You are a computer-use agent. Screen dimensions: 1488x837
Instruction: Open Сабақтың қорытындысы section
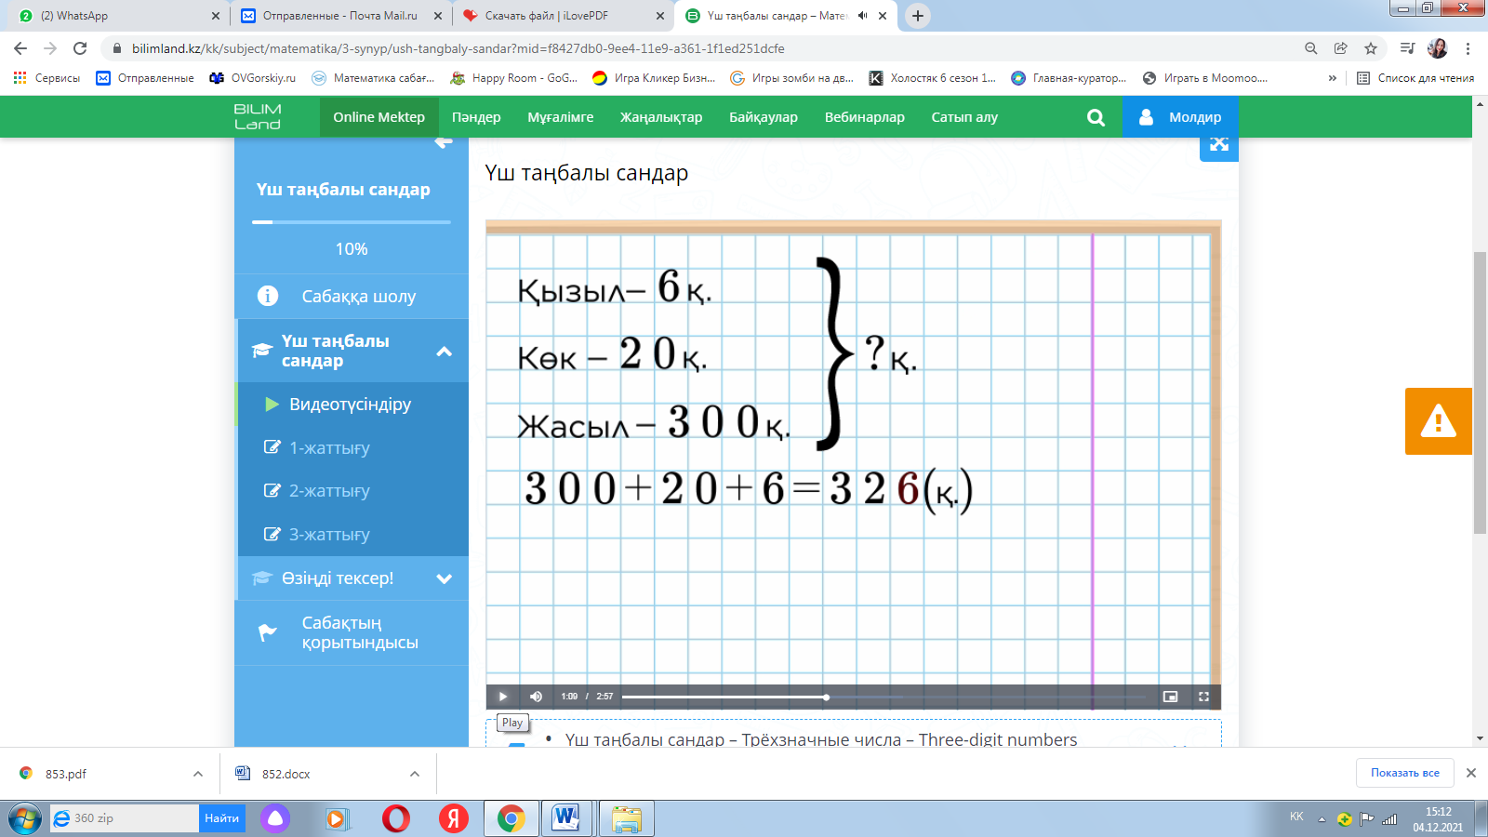pos(352,632)
